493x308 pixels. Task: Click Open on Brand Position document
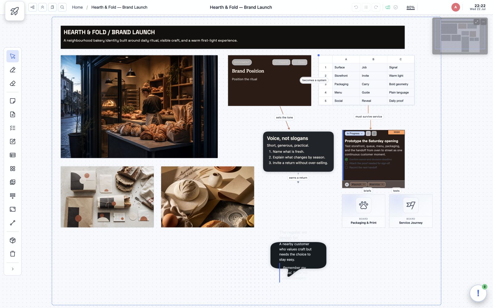click(x=299, y=62)
